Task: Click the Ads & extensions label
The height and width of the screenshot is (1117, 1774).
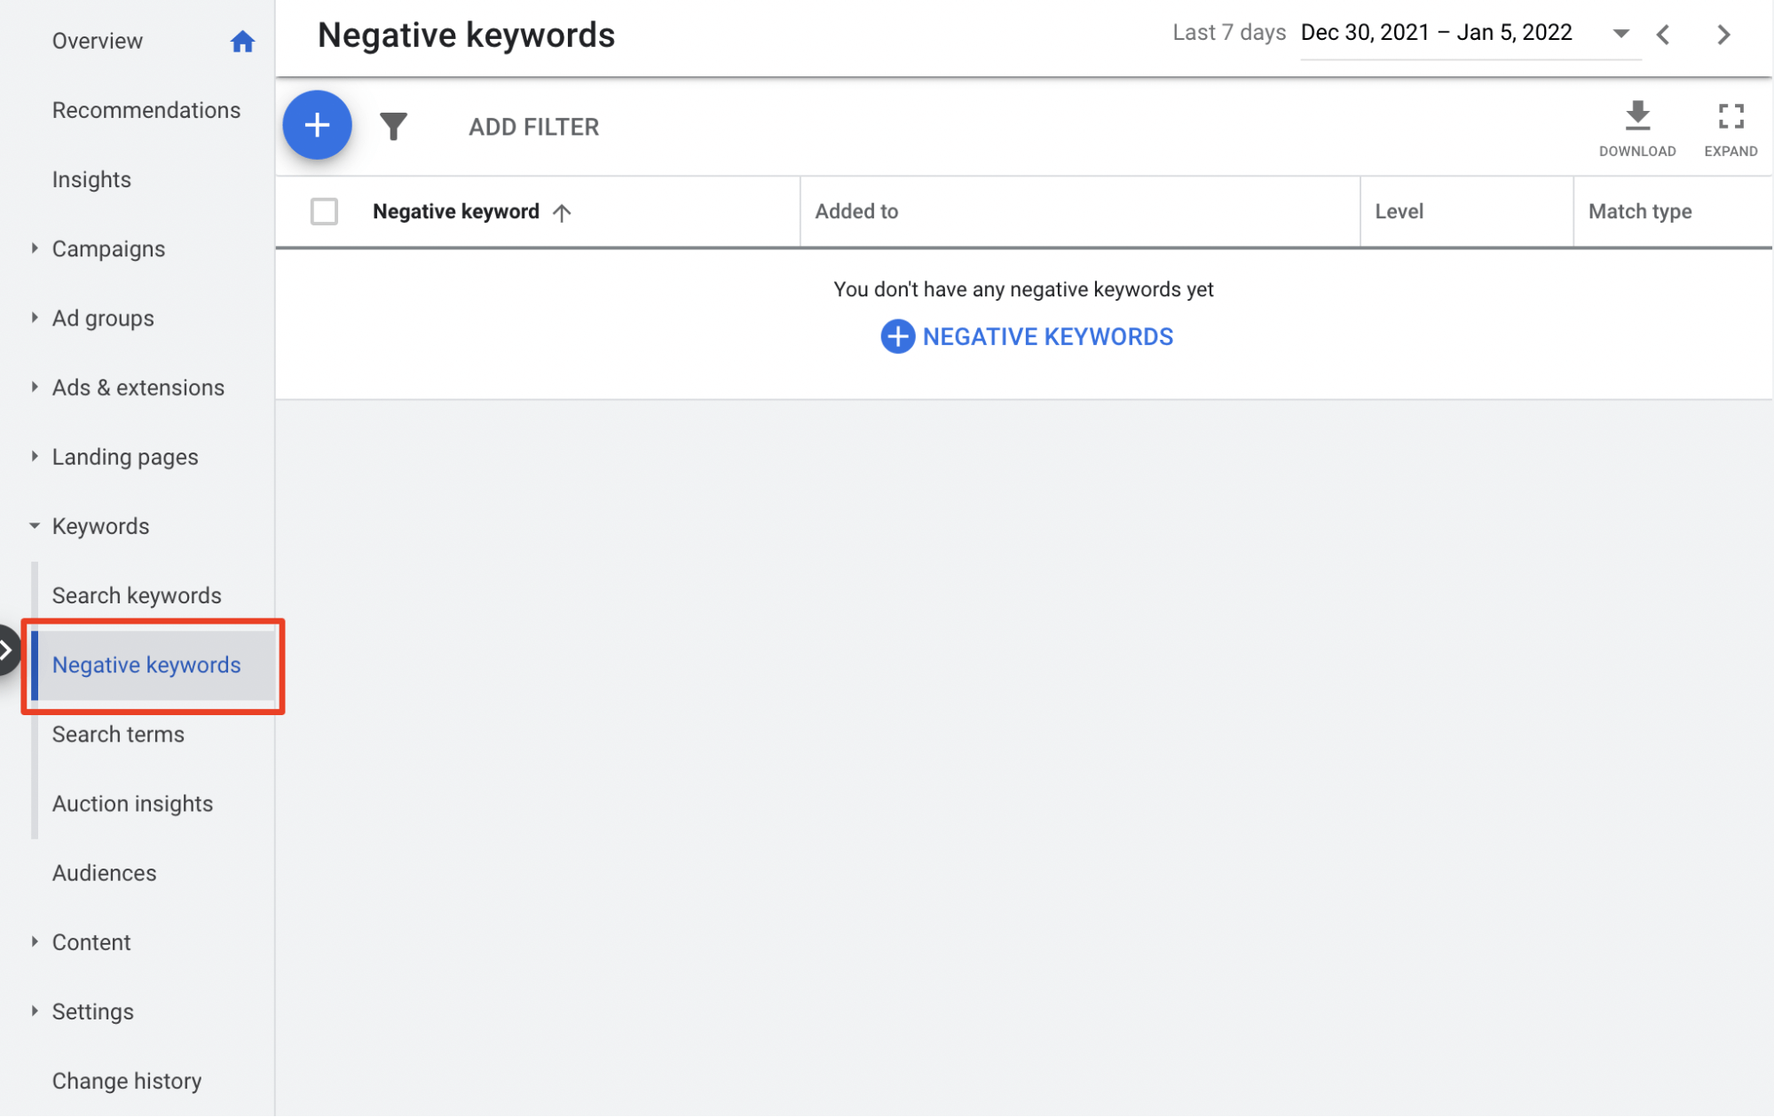Action: click(x=138, y=387)
